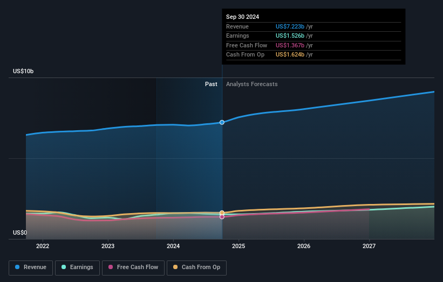Toggle the Earnings legend button
Viewport: 443px width, 282px height.
[77, 267]
